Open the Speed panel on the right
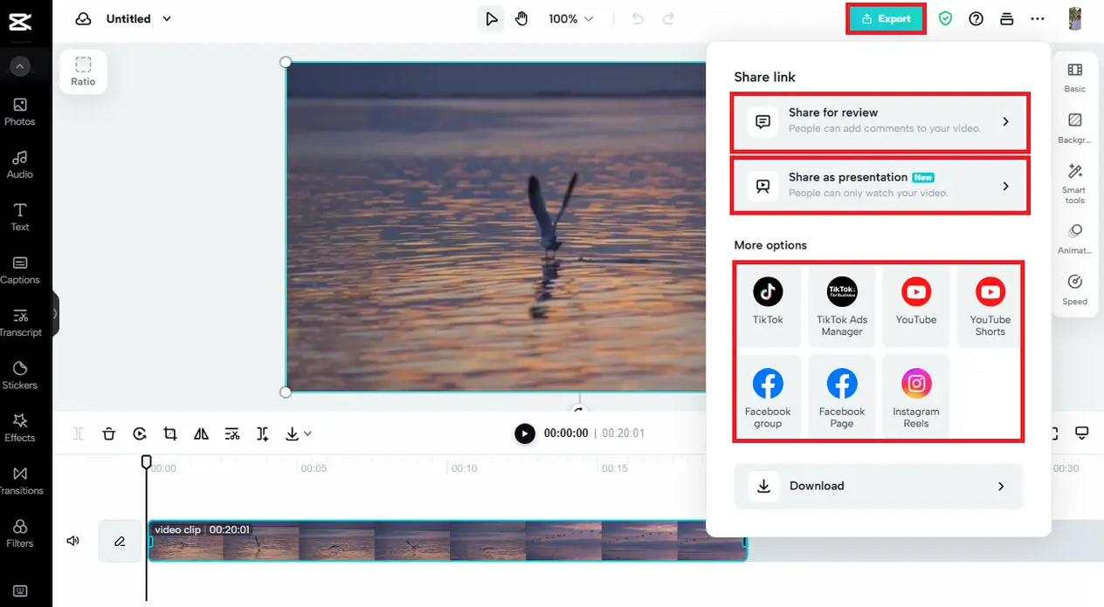Viewport: 1104px width, 607px height. click(1074, 290)
